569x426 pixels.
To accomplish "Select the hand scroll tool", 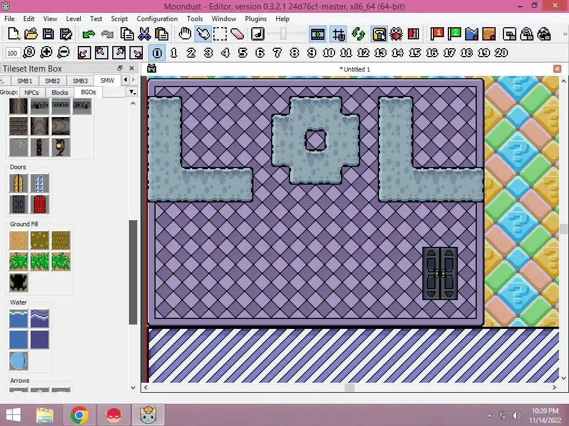I will tap(185, 34).
